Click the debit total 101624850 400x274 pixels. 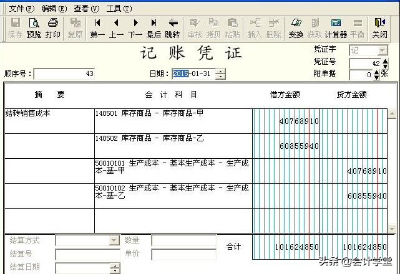(x=286, y=247)
